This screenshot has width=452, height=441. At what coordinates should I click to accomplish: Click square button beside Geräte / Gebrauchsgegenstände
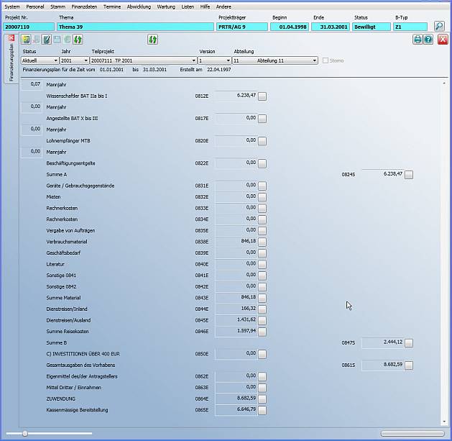tap(262, 186)
